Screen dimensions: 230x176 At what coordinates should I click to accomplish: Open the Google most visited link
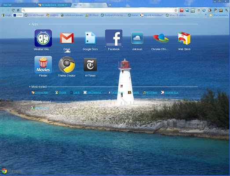point(61,92)
